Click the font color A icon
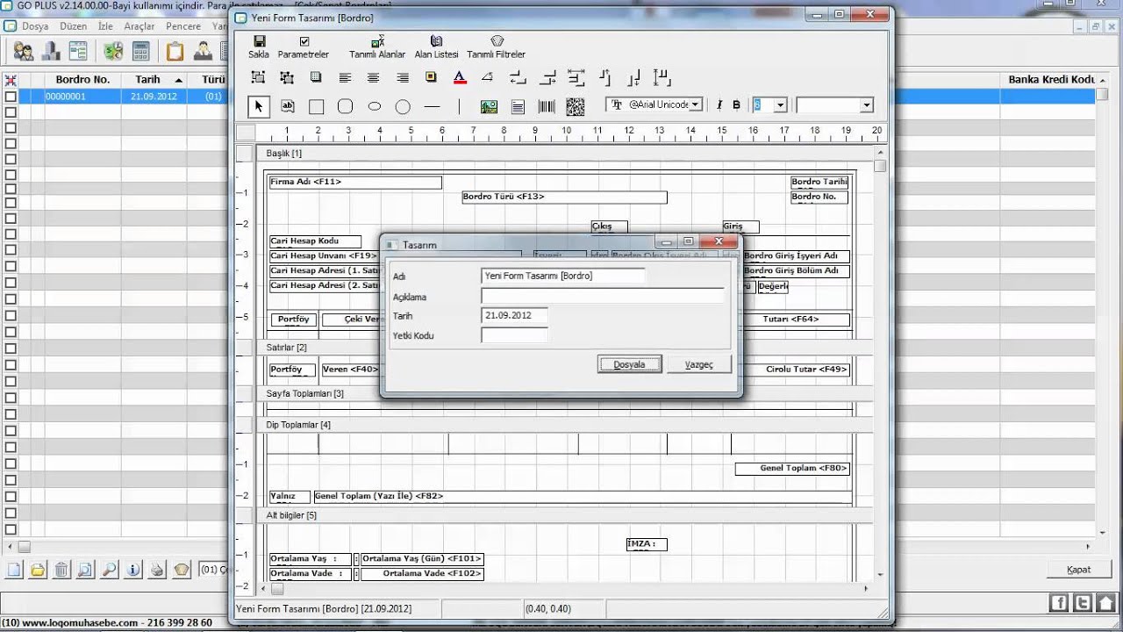This screenshot has width=1123, height=632. tap(459, 77)
